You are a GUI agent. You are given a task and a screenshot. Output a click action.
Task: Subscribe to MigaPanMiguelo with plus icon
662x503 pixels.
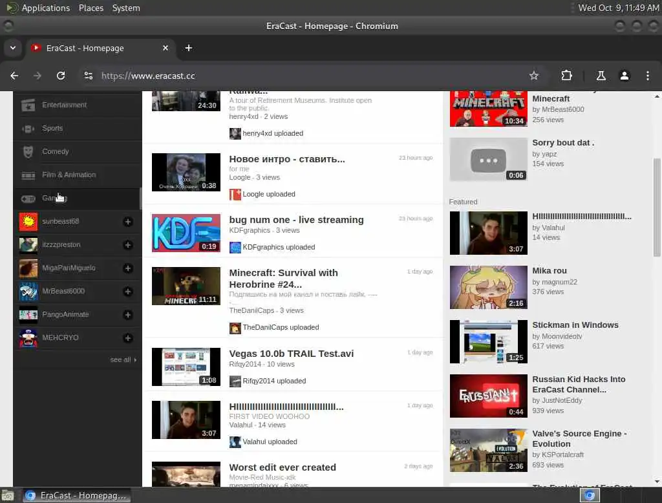128,268
